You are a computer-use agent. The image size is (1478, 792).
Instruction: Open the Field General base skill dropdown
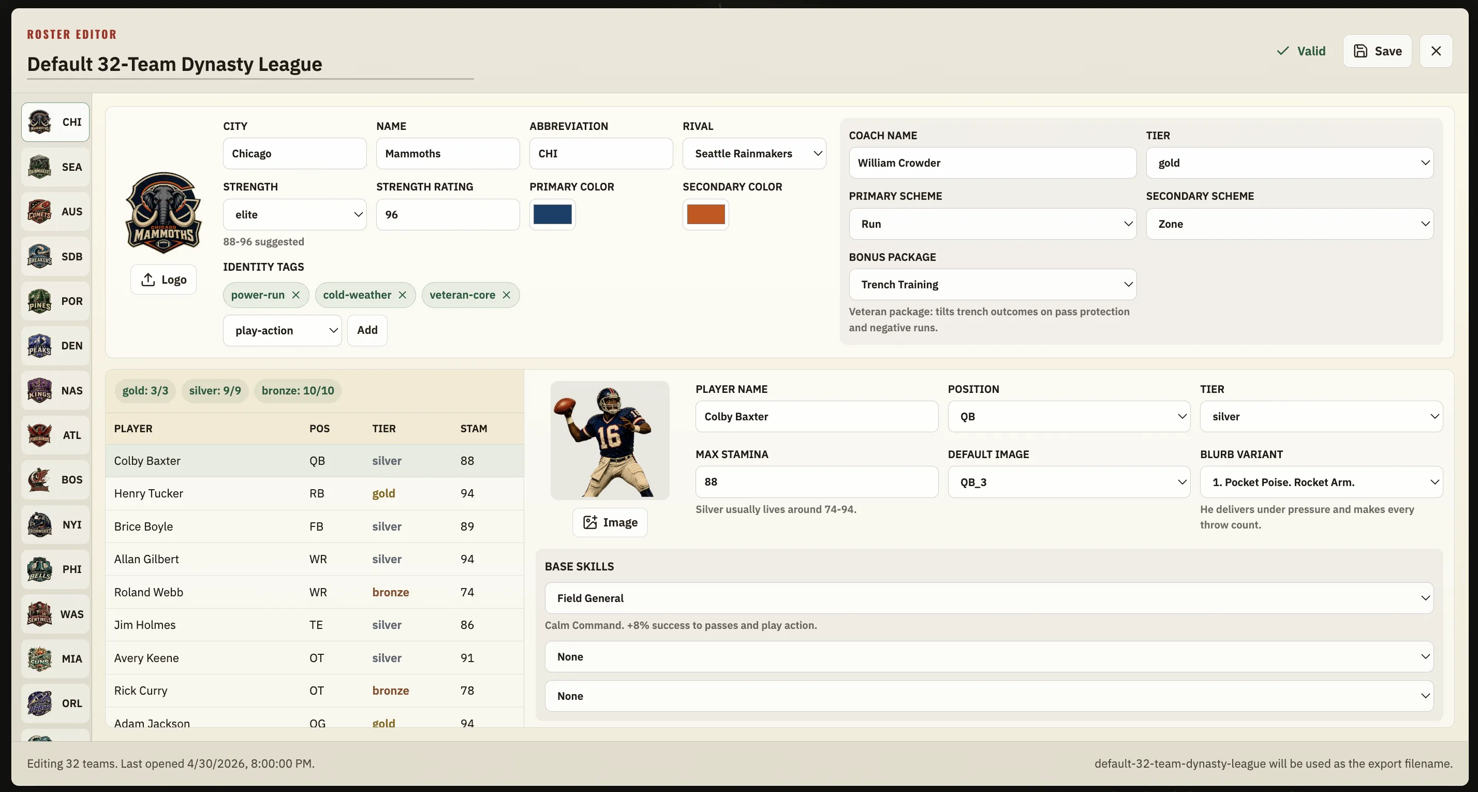[x=989, y=598]
